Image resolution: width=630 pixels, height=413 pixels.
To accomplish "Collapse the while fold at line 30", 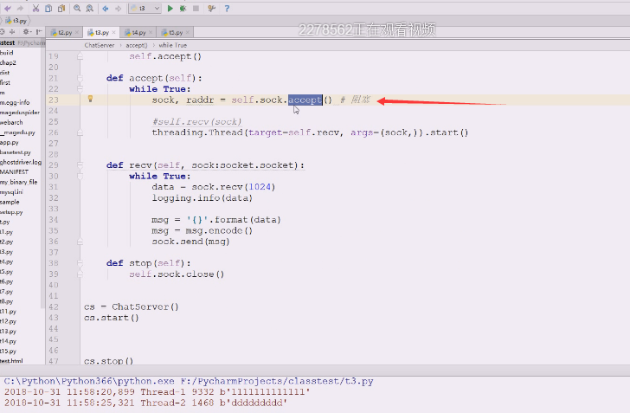I will pos(80,176).
